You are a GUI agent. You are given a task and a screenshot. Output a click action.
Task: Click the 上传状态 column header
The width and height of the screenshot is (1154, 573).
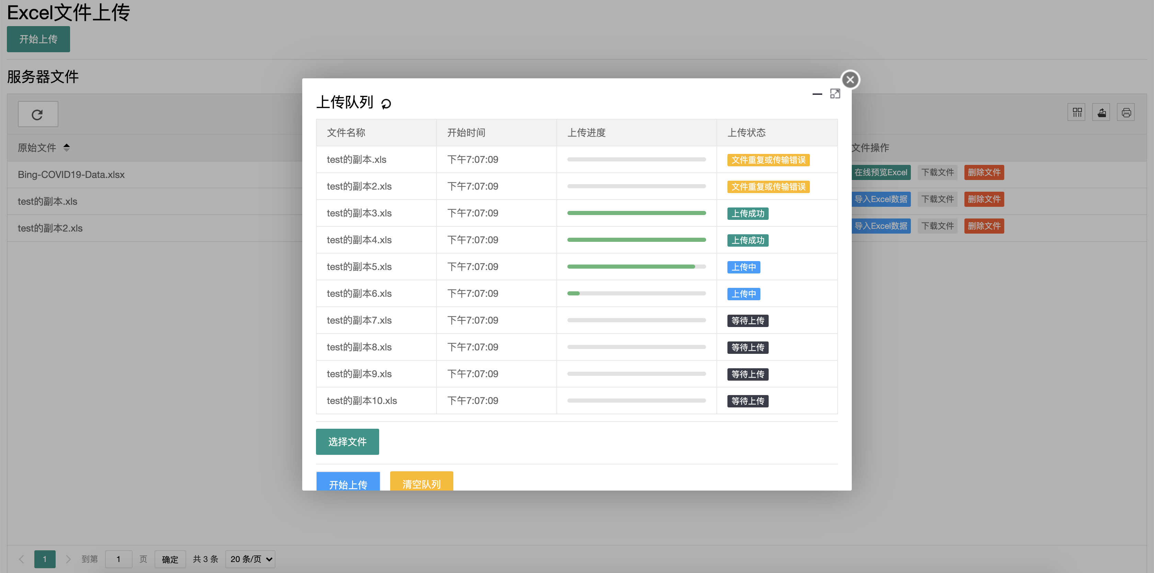point(746,133)
